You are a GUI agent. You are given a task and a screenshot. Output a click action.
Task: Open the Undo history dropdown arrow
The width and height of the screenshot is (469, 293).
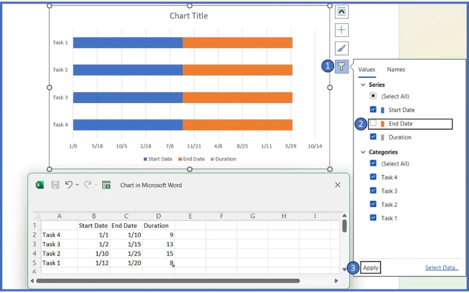pos(77,185)
